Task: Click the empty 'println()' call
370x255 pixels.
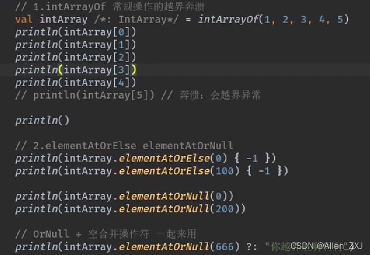Action: [x=42, y=121]
